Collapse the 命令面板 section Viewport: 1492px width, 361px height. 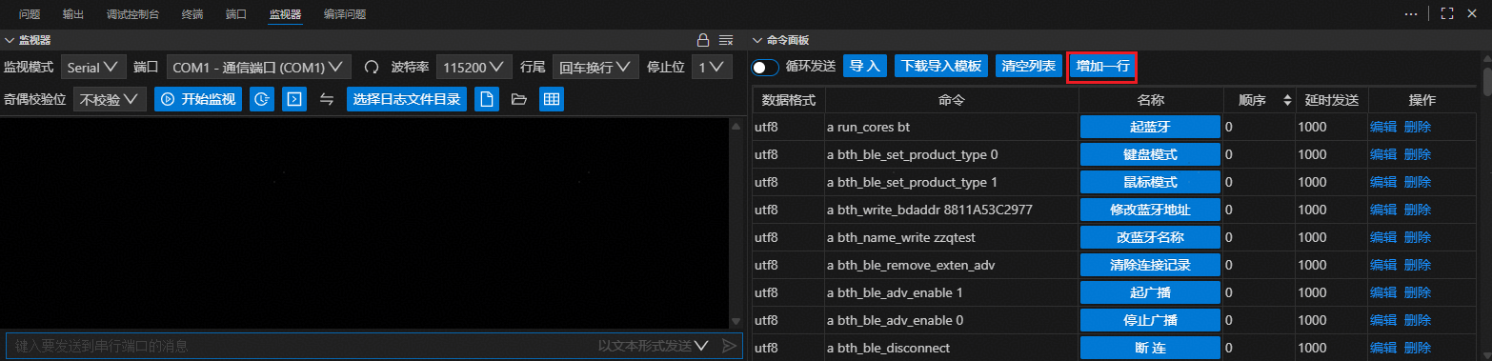[758, 40]
